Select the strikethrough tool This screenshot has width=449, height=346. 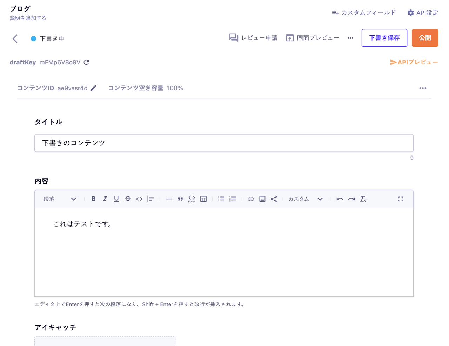128,199
